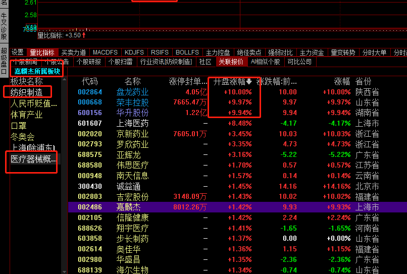
Task: Select stock name 步长制药
Action: [x=132, y=239]
